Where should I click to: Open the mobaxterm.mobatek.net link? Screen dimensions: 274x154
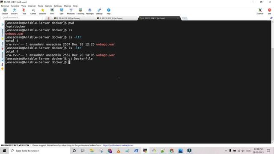coord(118,145)
